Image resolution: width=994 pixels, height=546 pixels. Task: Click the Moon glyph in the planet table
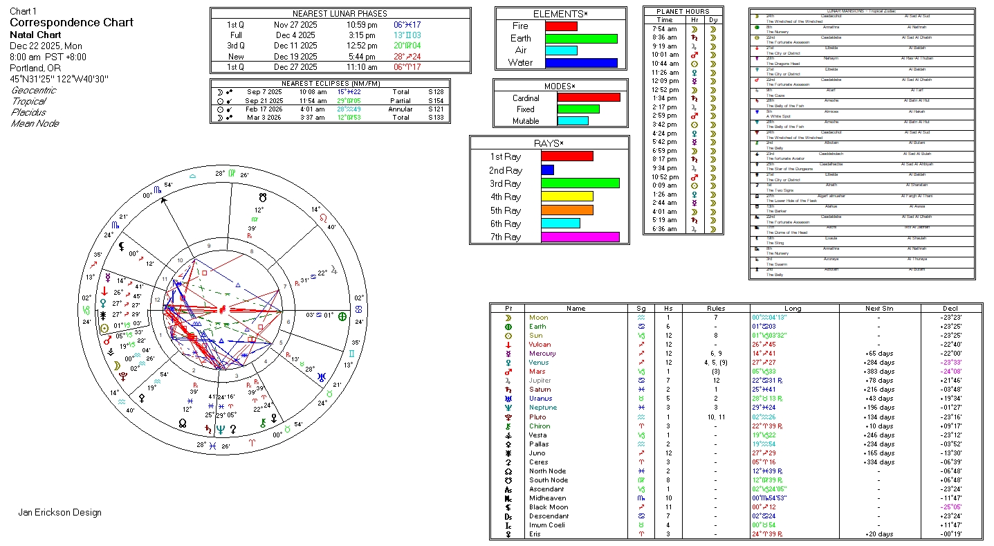[508, 318]
